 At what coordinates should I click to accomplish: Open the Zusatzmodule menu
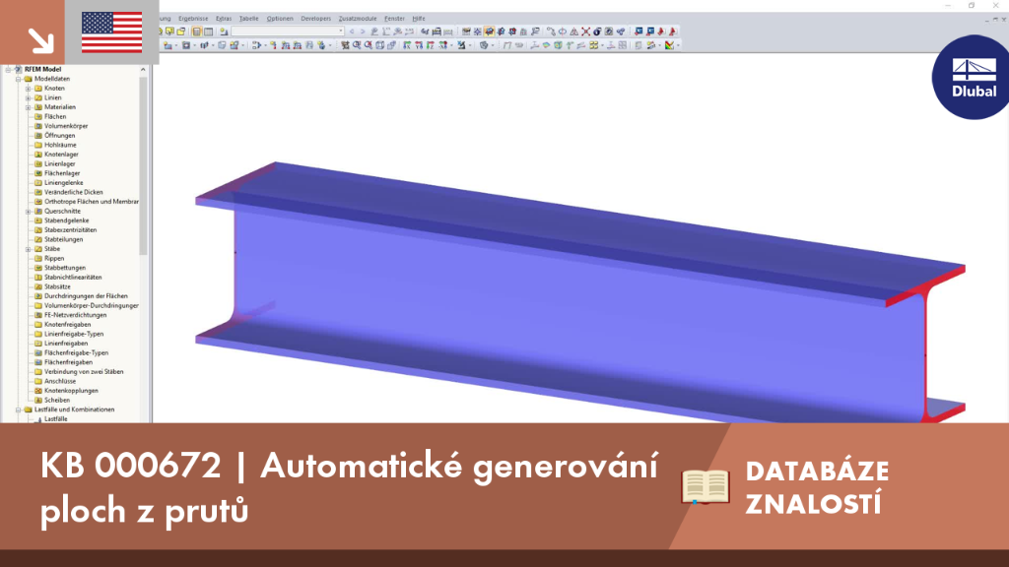pyautogui.click(x=357, y=19)
